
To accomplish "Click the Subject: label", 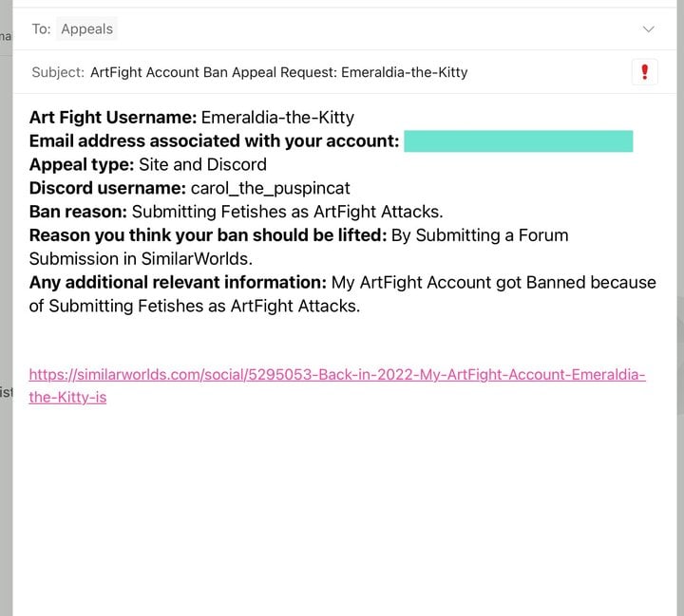I will [x=58, y=72].
